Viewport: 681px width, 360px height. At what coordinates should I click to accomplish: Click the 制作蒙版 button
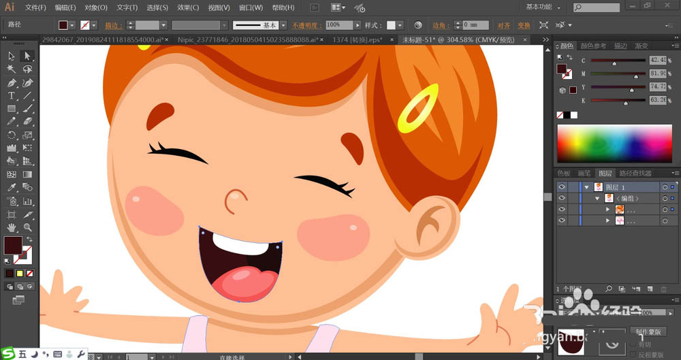click(648, 332)
